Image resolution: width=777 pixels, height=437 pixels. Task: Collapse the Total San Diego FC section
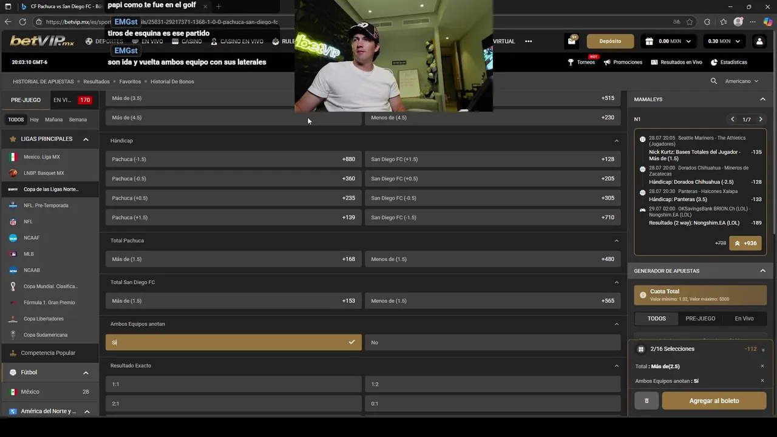pos(617,282)
